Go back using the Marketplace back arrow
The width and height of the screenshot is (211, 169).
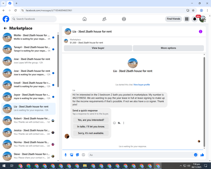[x=5, y=28]
